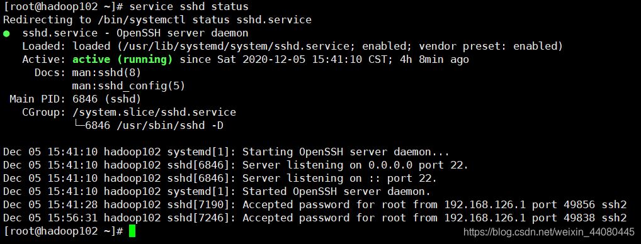
Task: Click 'man:sshd_config(5)' docs reference
Action: [x=129, y=86]
